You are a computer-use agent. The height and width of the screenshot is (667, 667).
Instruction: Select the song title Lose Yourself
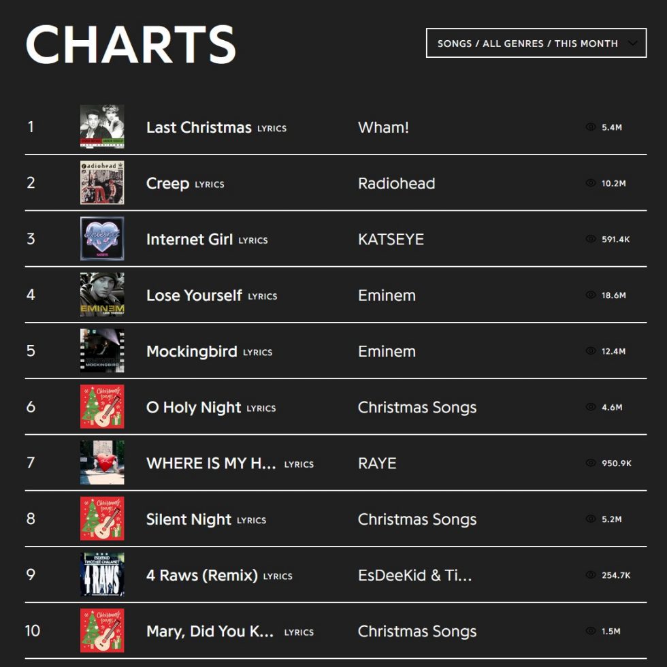click(194, 295)
